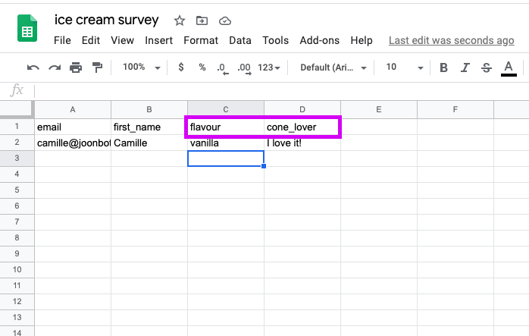This screenshot has width=529, height=336.
Task: Open the text color picker
Action: coord(509,68)
